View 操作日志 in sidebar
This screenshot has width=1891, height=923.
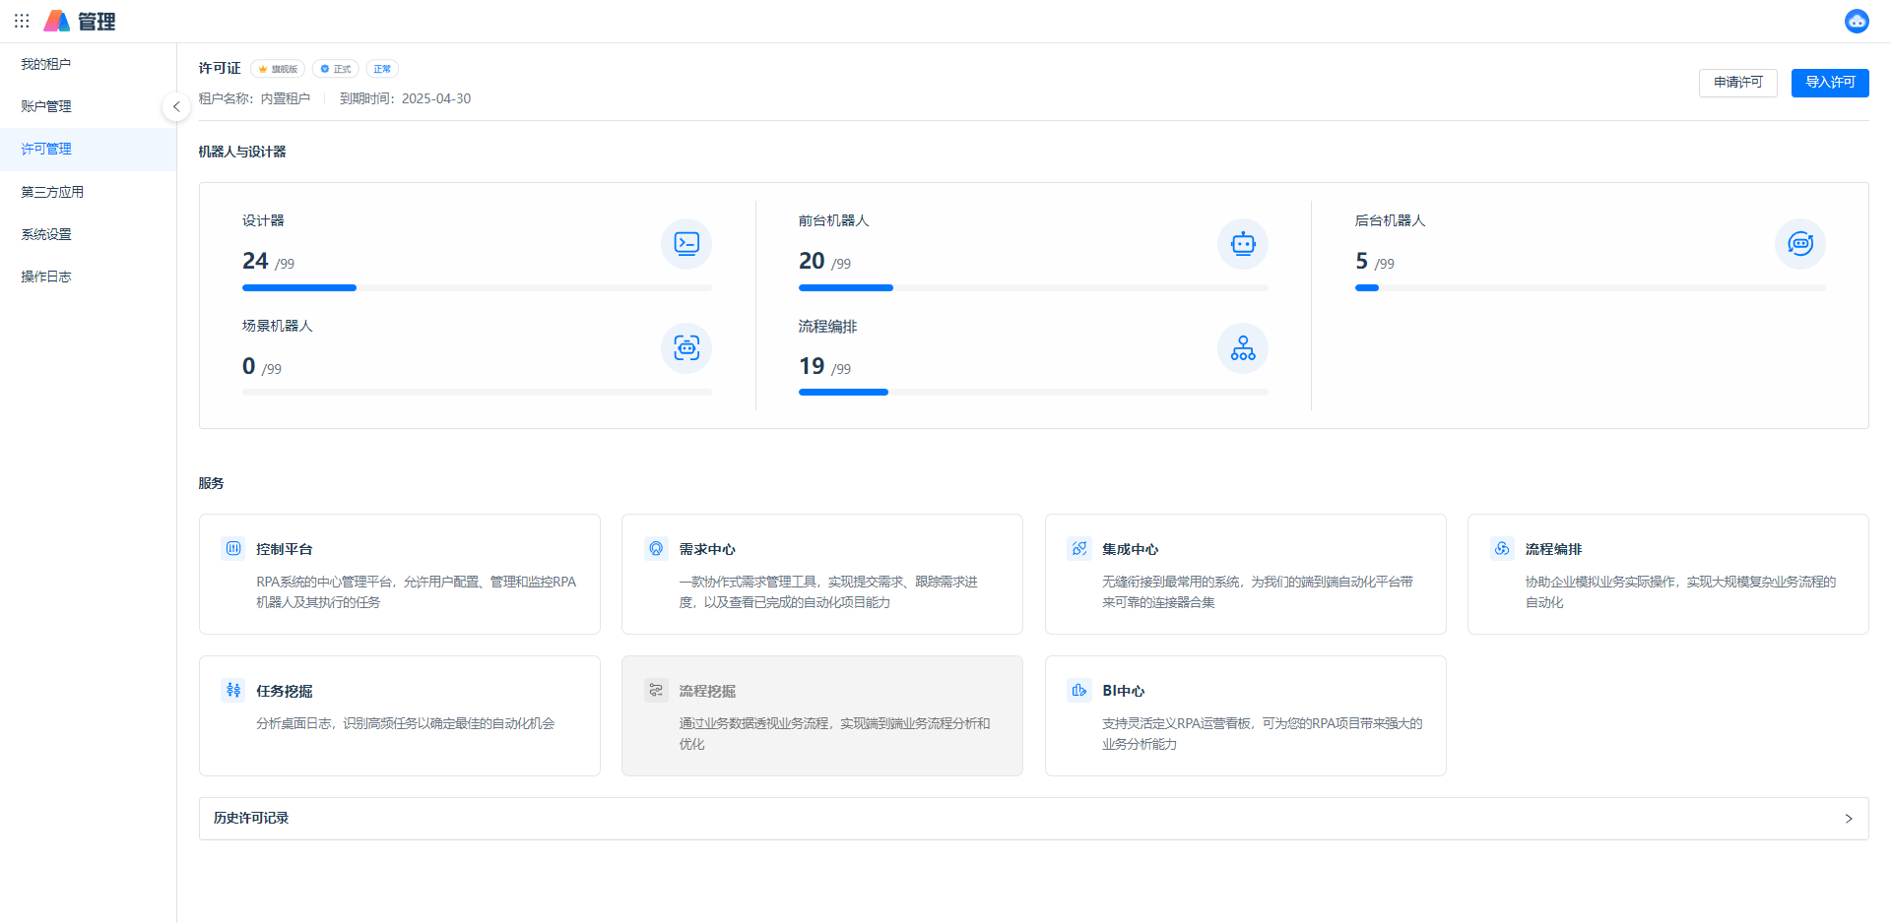tap(46, 277)
